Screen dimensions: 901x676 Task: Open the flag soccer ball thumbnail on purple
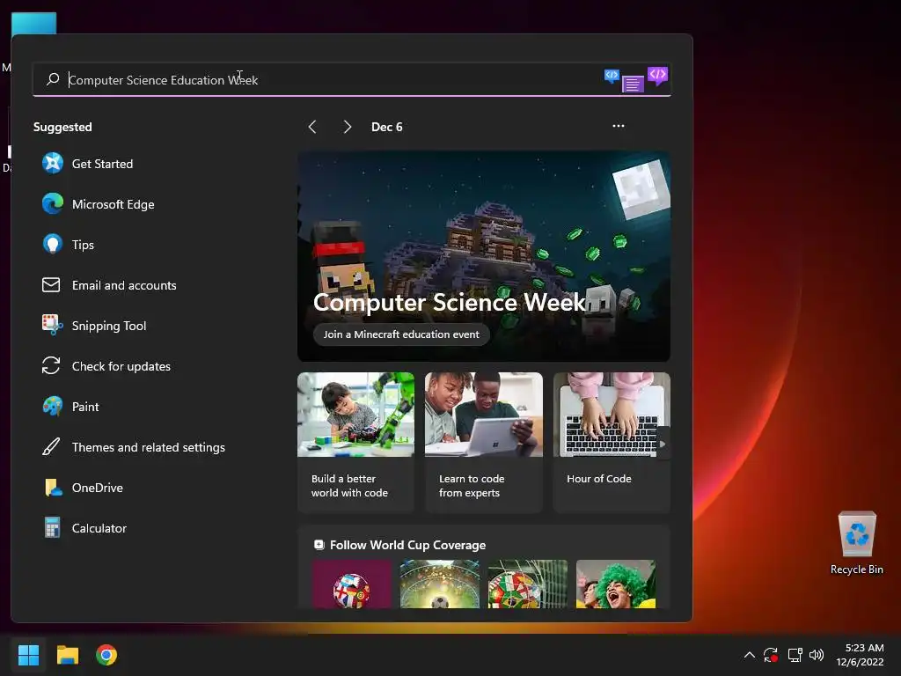pos(352,584)
